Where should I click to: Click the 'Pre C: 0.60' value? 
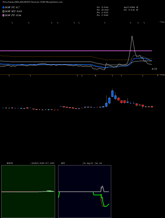pos(103,15)
